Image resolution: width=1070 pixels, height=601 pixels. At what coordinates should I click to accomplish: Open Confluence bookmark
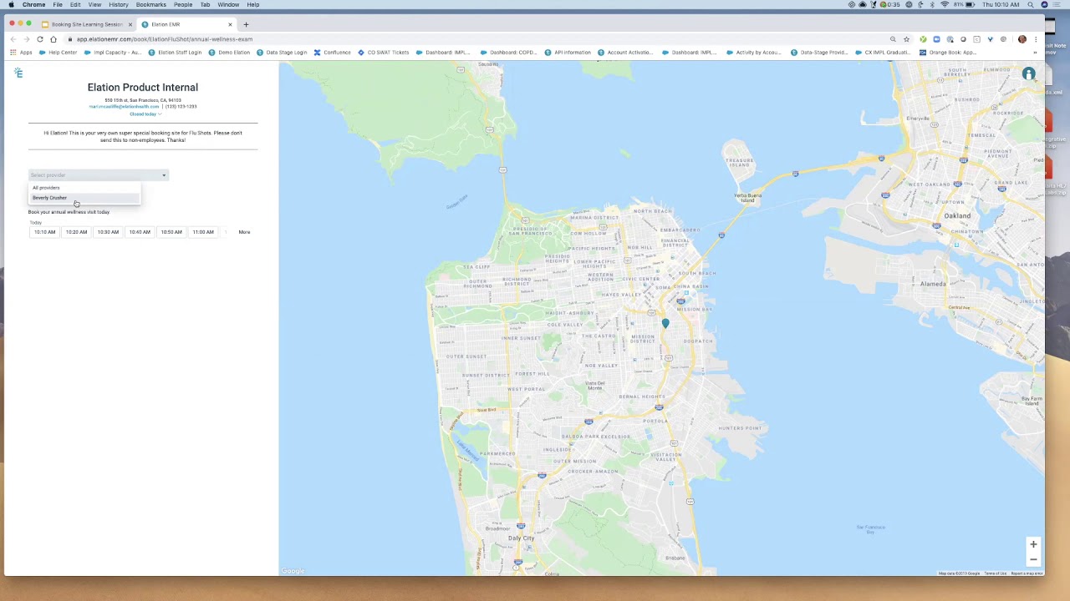pyautogui.click(x=332, y=53)
